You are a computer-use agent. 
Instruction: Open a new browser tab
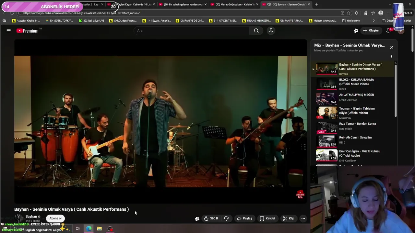coord(316,5)
